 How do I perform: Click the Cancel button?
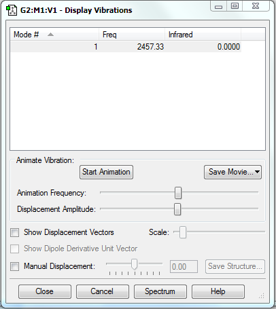pyautogui.click(x=103, y=291)
